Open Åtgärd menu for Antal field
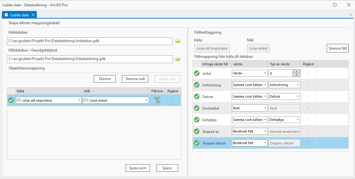 308,73
